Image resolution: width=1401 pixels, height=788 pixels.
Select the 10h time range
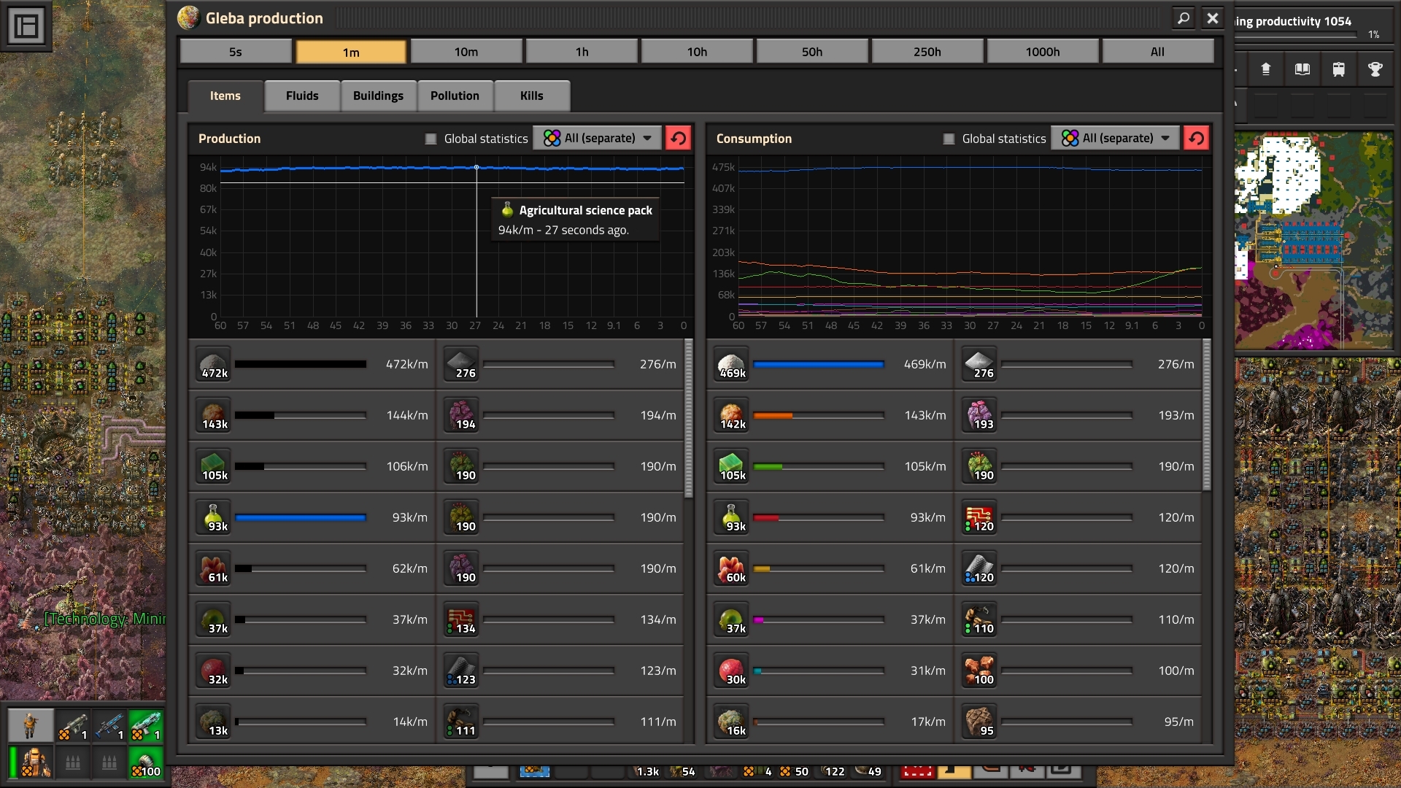point(697,52)
